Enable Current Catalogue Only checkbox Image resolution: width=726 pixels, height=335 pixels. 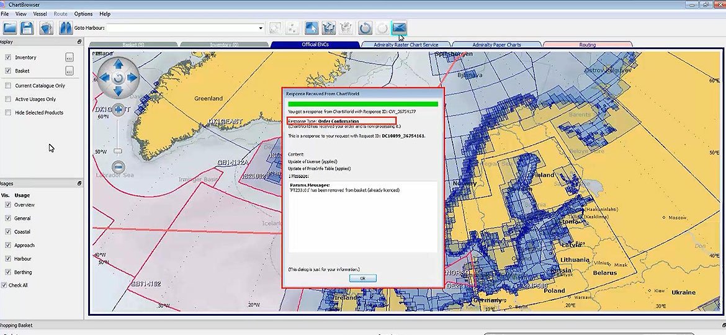click(8, 86)
